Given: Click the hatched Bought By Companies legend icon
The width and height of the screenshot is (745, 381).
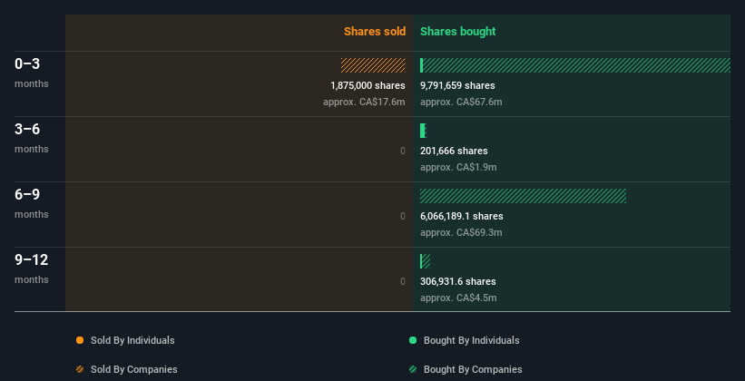Looking at the screenshot, I should click(413, 369).
